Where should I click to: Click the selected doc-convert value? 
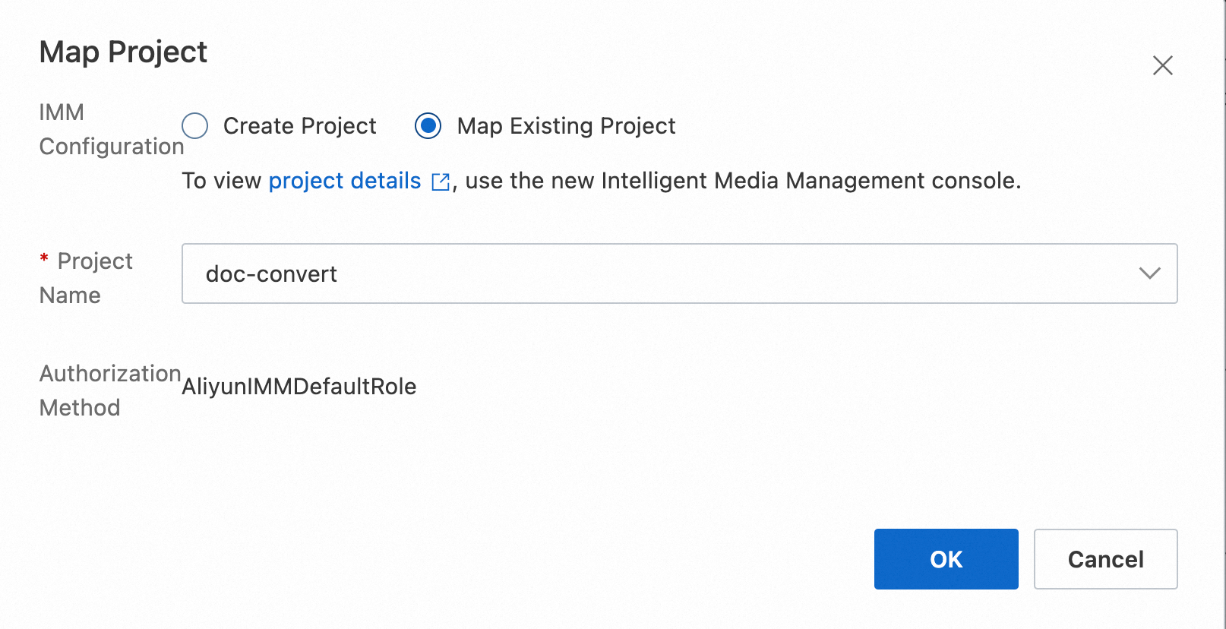coord(271,274)
